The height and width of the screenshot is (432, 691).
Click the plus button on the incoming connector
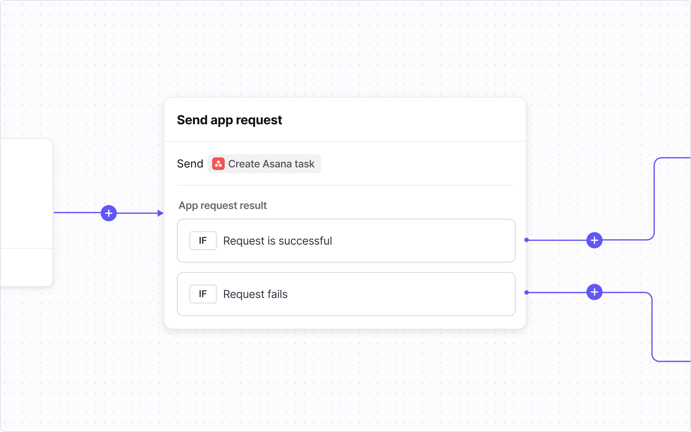click(x=109, y=213)
